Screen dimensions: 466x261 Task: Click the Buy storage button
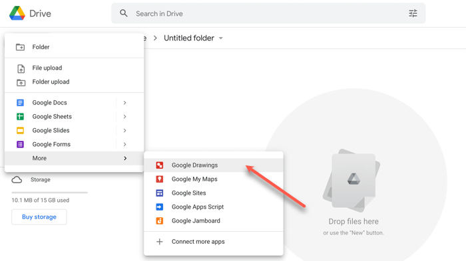click(x=39, y=217)
